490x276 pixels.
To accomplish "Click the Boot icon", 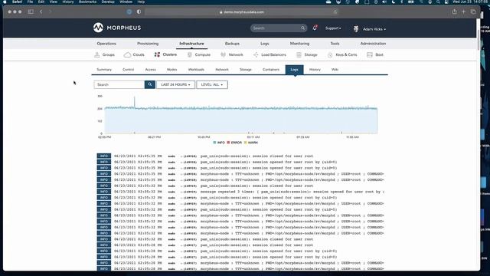I will pyautogui.click(x=370, y=54).
